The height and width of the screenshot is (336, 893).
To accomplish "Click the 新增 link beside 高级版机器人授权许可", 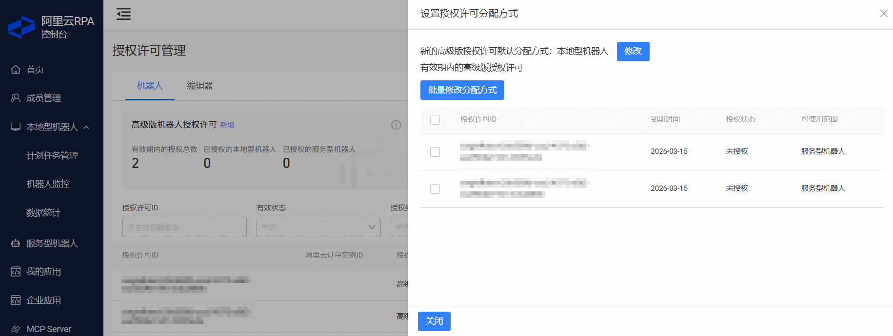I will (x=227, y=125).
